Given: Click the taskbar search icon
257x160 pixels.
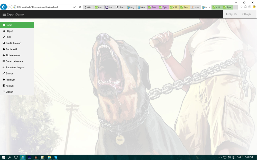Looking at the screenshot, I should (x=10, y=157).
